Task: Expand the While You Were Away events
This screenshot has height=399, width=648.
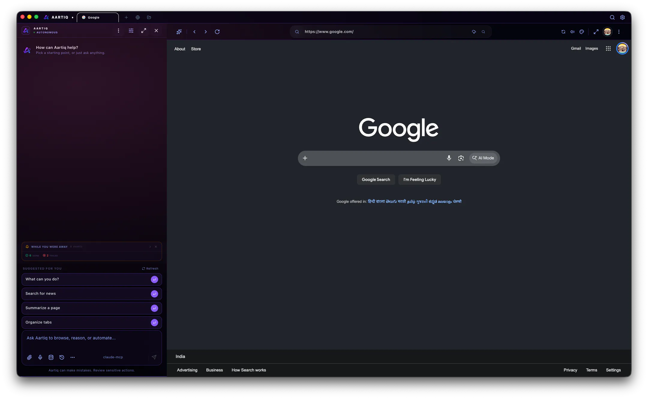Action: pos(150,247)
